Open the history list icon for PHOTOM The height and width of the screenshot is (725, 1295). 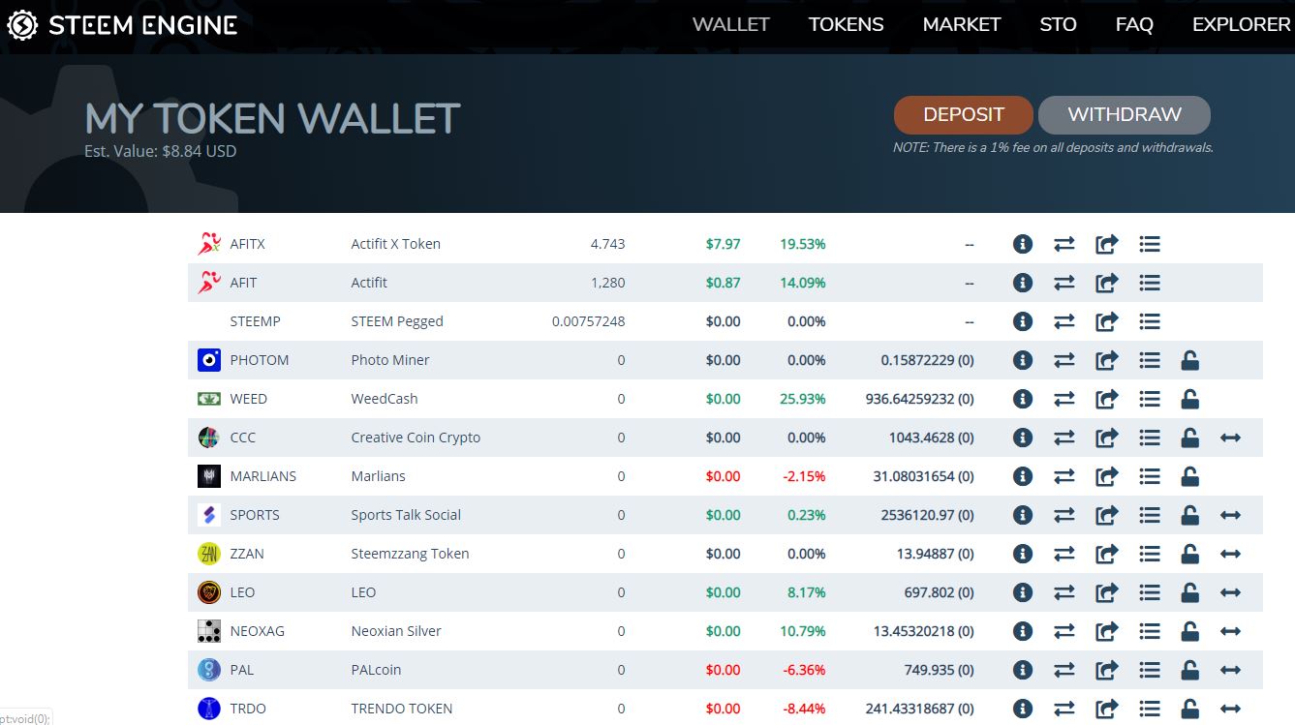point(1150,360)
